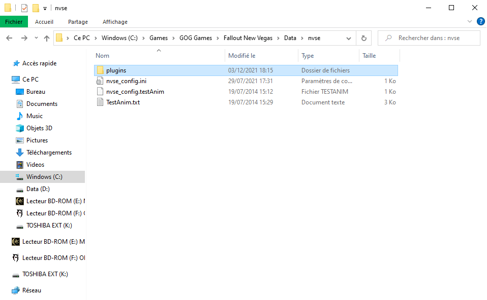Navigate to Windows (C:) in breadcrumb
The height and width of the screenshot is (300, 487).
pos(119,38)
